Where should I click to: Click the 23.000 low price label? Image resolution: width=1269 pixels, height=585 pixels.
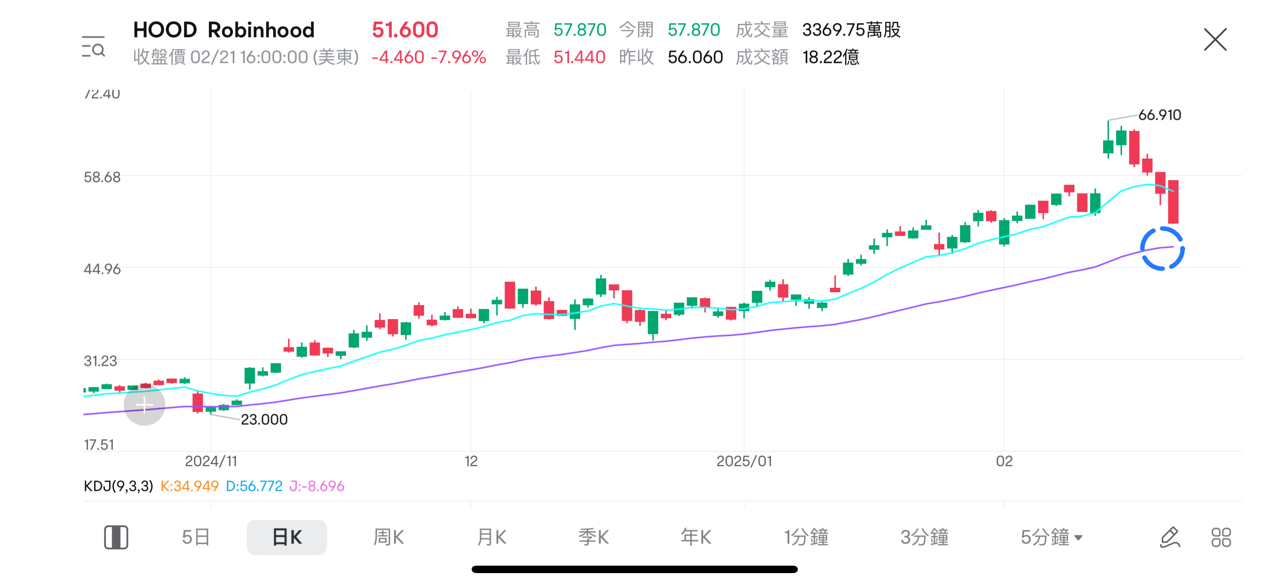coord(264,420)
